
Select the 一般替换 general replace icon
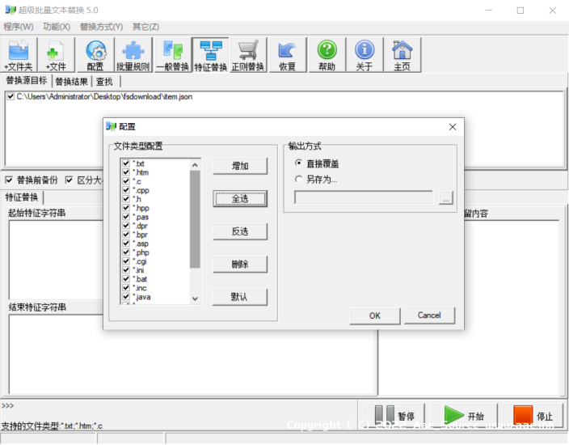[x=173, y=55]
